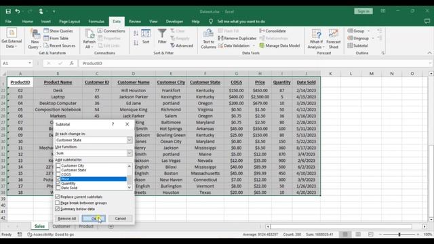Sort A to Z ascending
The width and height of the screenshot is (434, 244).
[x=136, y=33]
